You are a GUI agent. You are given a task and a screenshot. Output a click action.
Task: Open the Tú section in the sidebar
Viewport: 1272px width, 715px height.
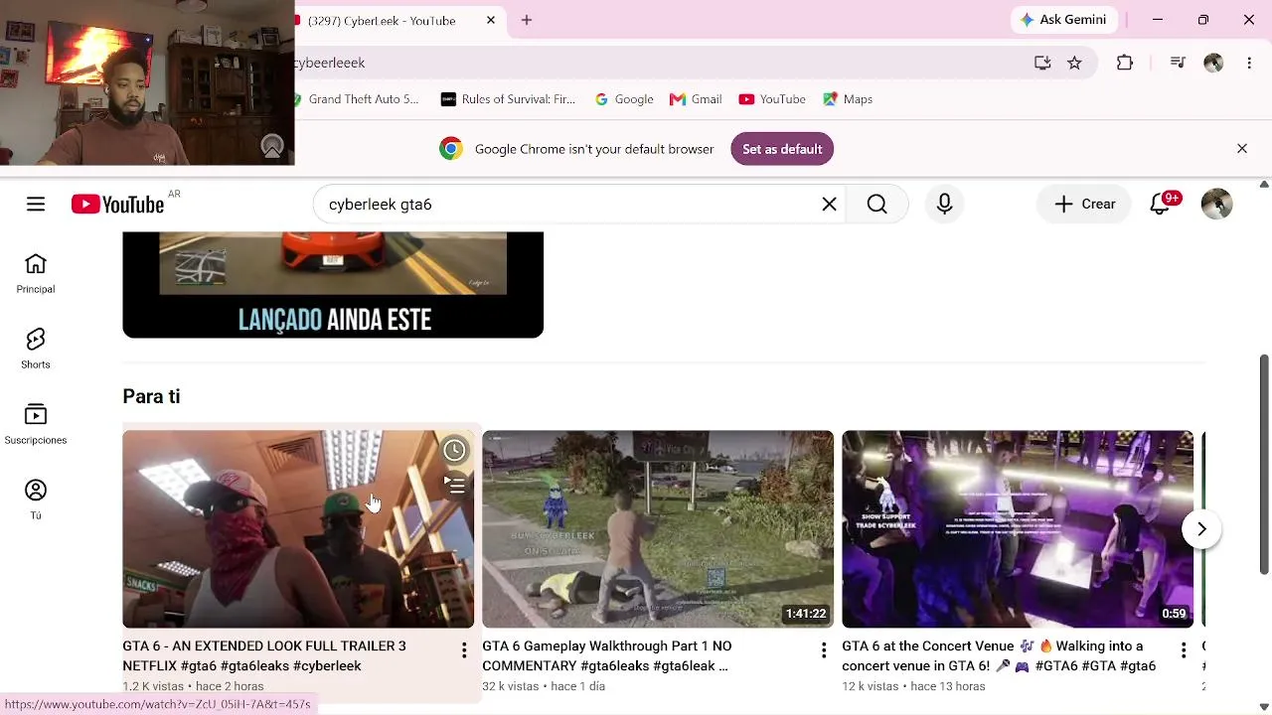[36, 500]
